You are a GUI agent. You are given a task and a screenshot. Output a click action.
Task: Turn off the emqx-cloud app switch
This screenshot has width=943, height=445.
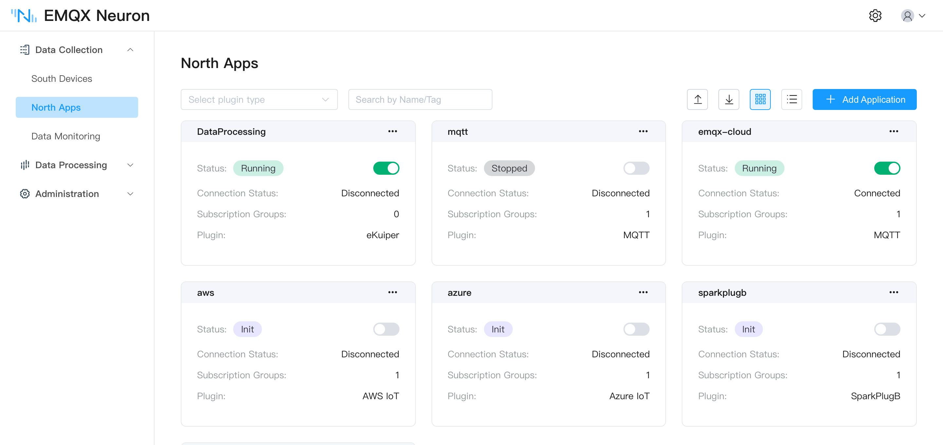pos(887,168)
